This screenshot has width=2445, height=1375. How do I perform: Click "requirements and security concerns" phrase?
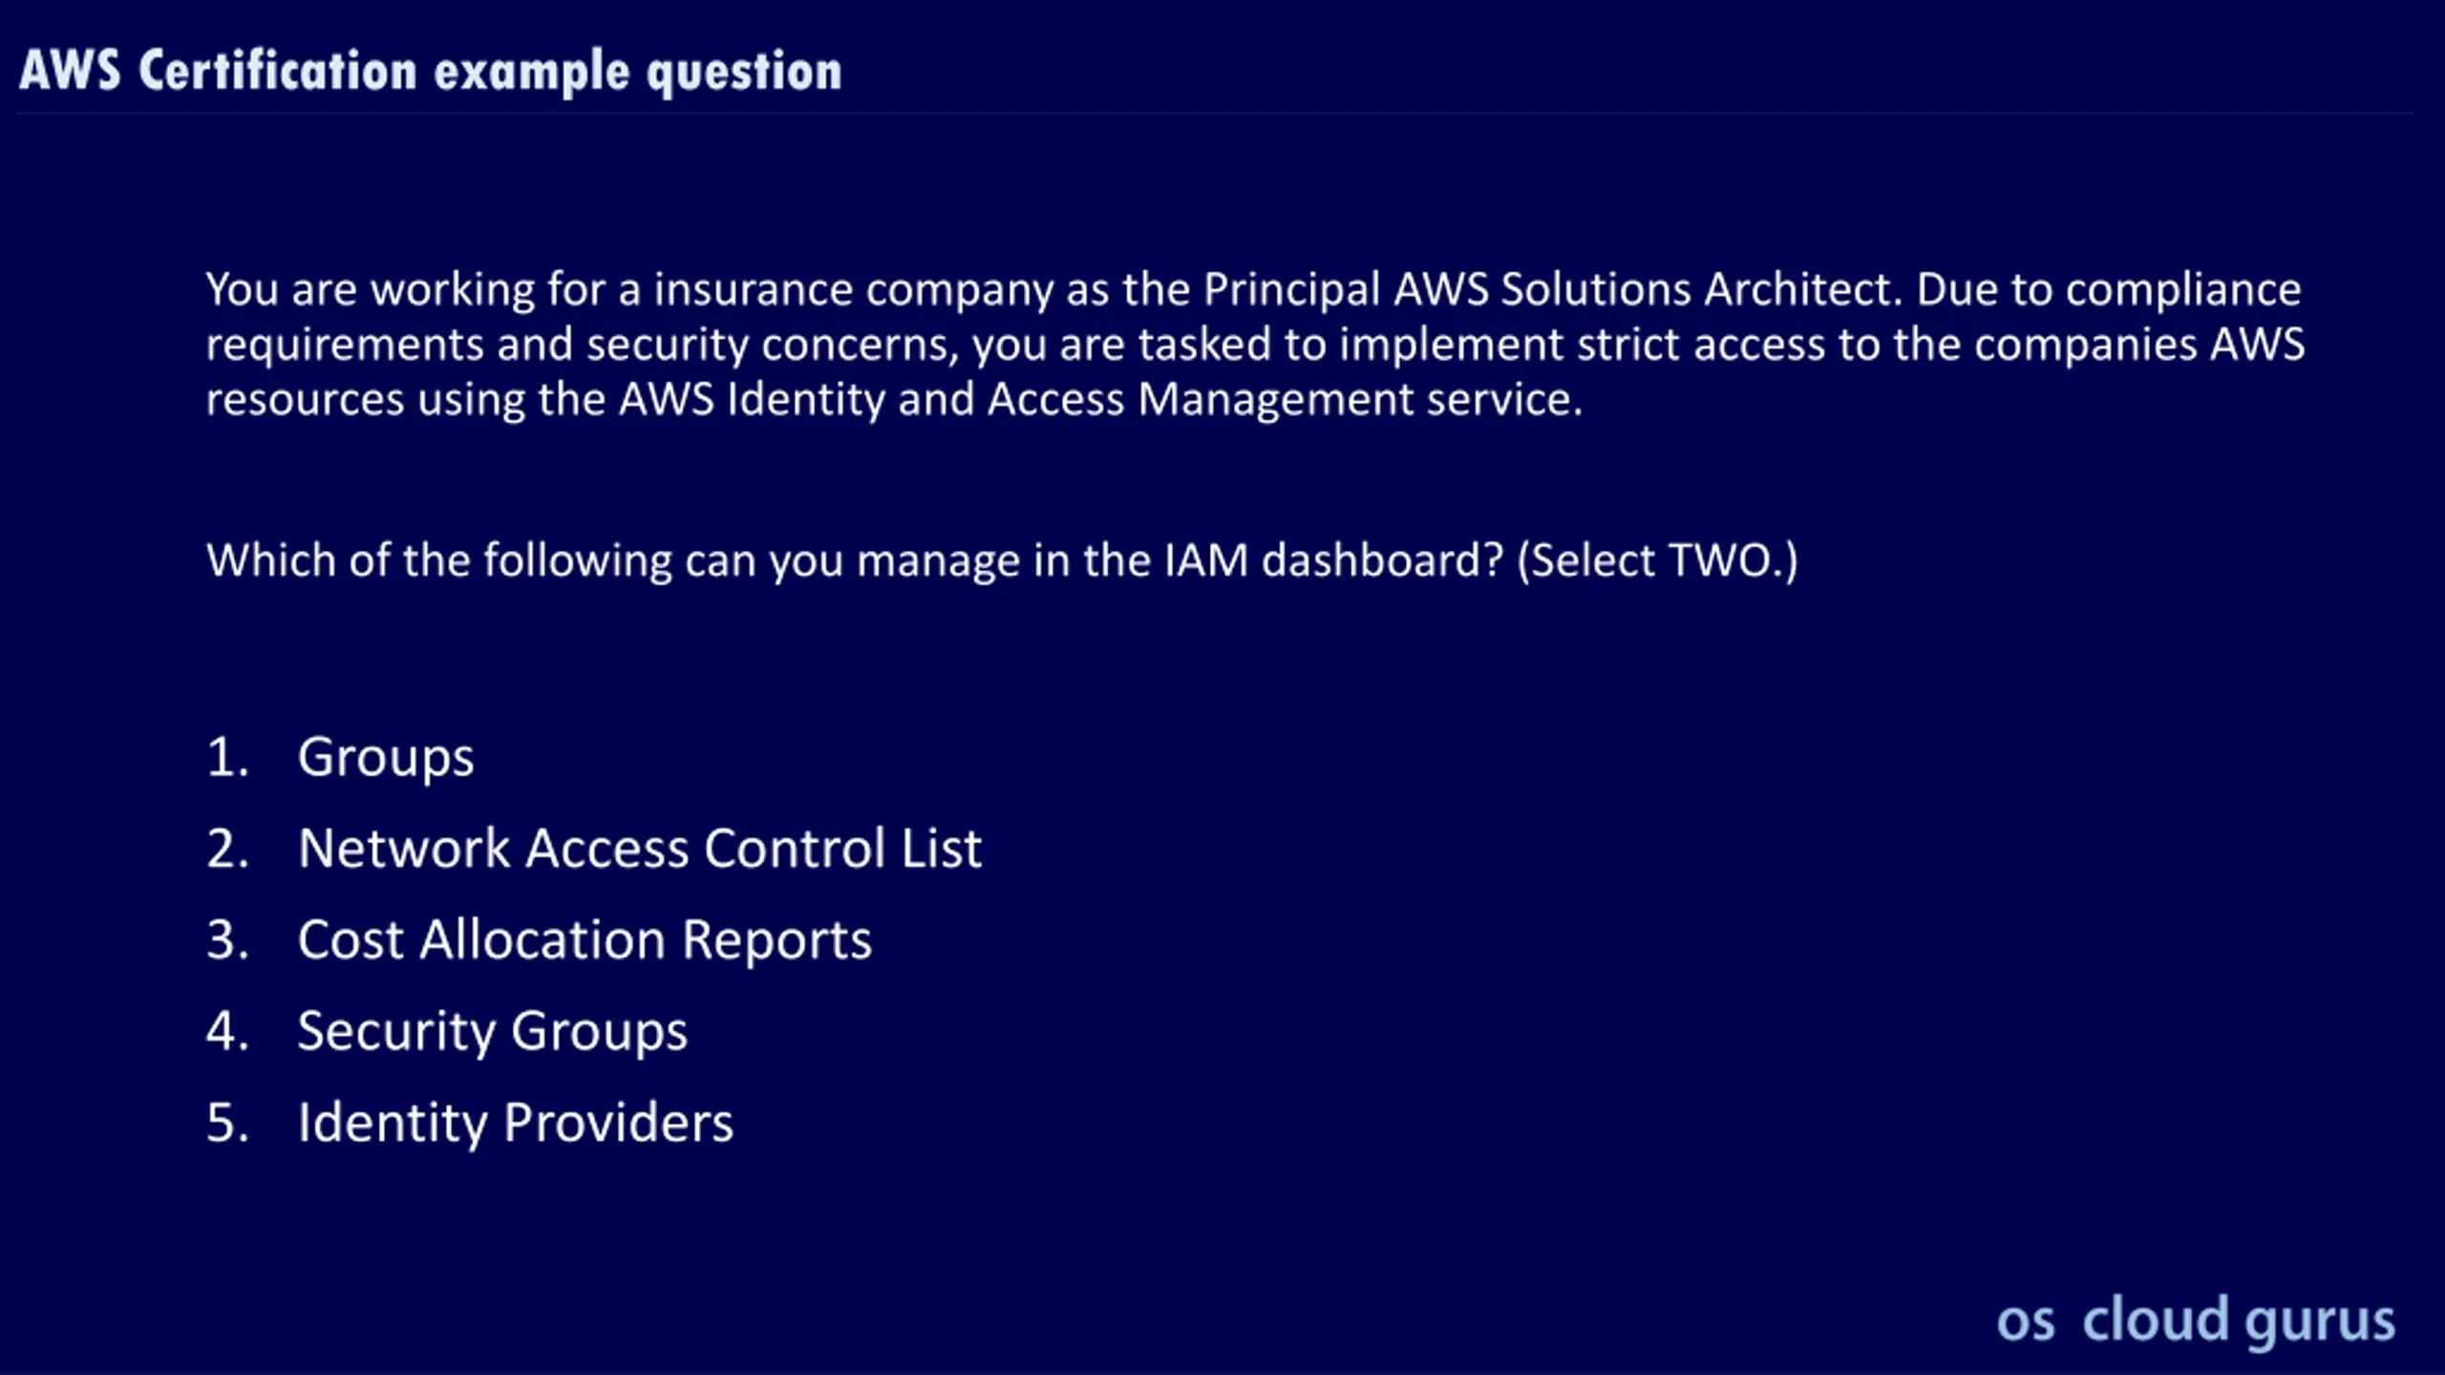[578, 346]
